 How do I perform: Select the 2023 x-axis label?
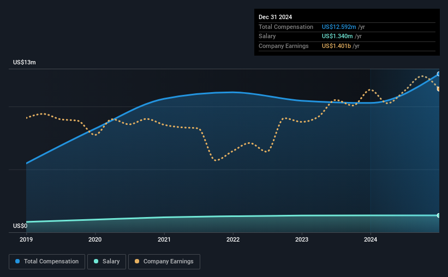(x=302, y=239)
